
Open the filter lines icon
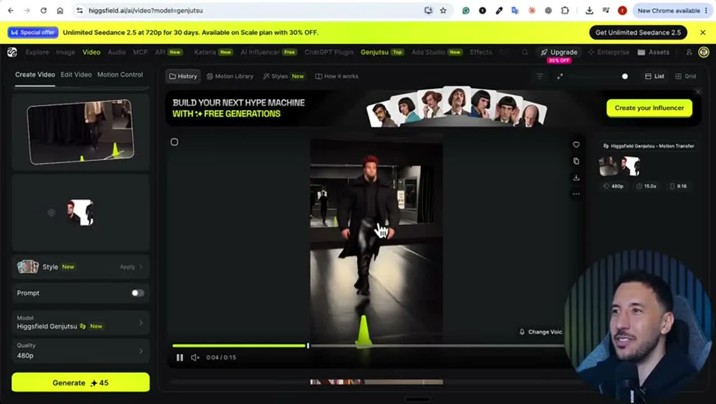click(540, 76)
